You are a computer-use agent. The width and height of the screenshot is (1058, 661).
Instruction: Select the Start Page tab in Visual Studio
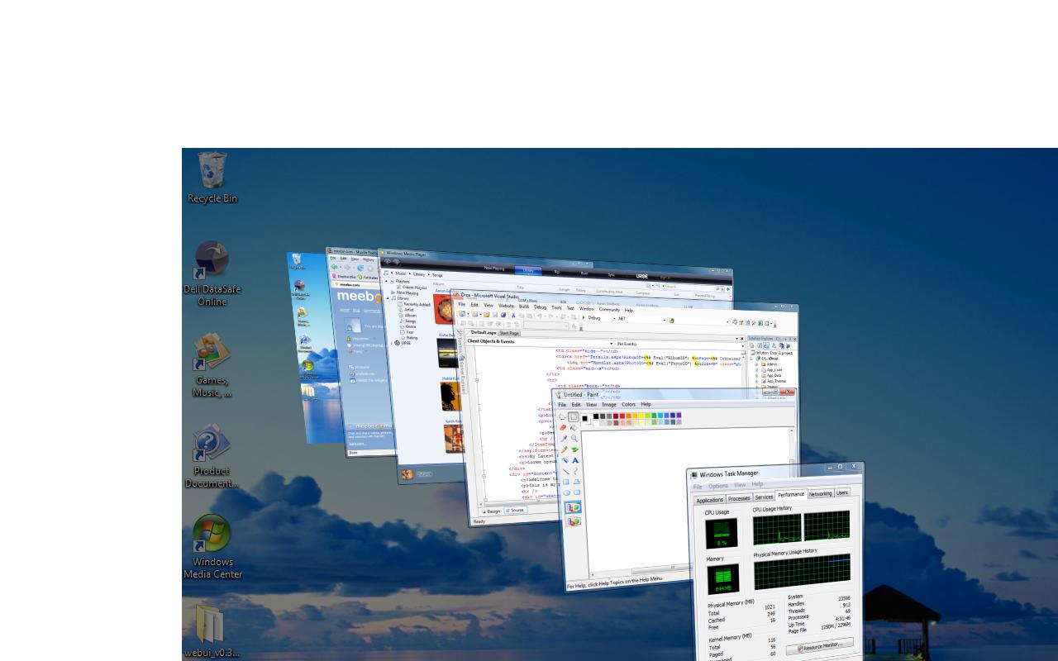click(x=509, y=333)
